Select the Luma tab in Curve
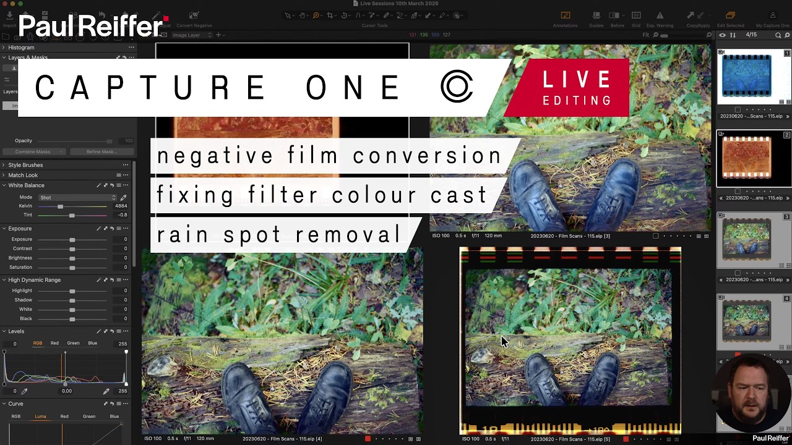 point(40,417)
